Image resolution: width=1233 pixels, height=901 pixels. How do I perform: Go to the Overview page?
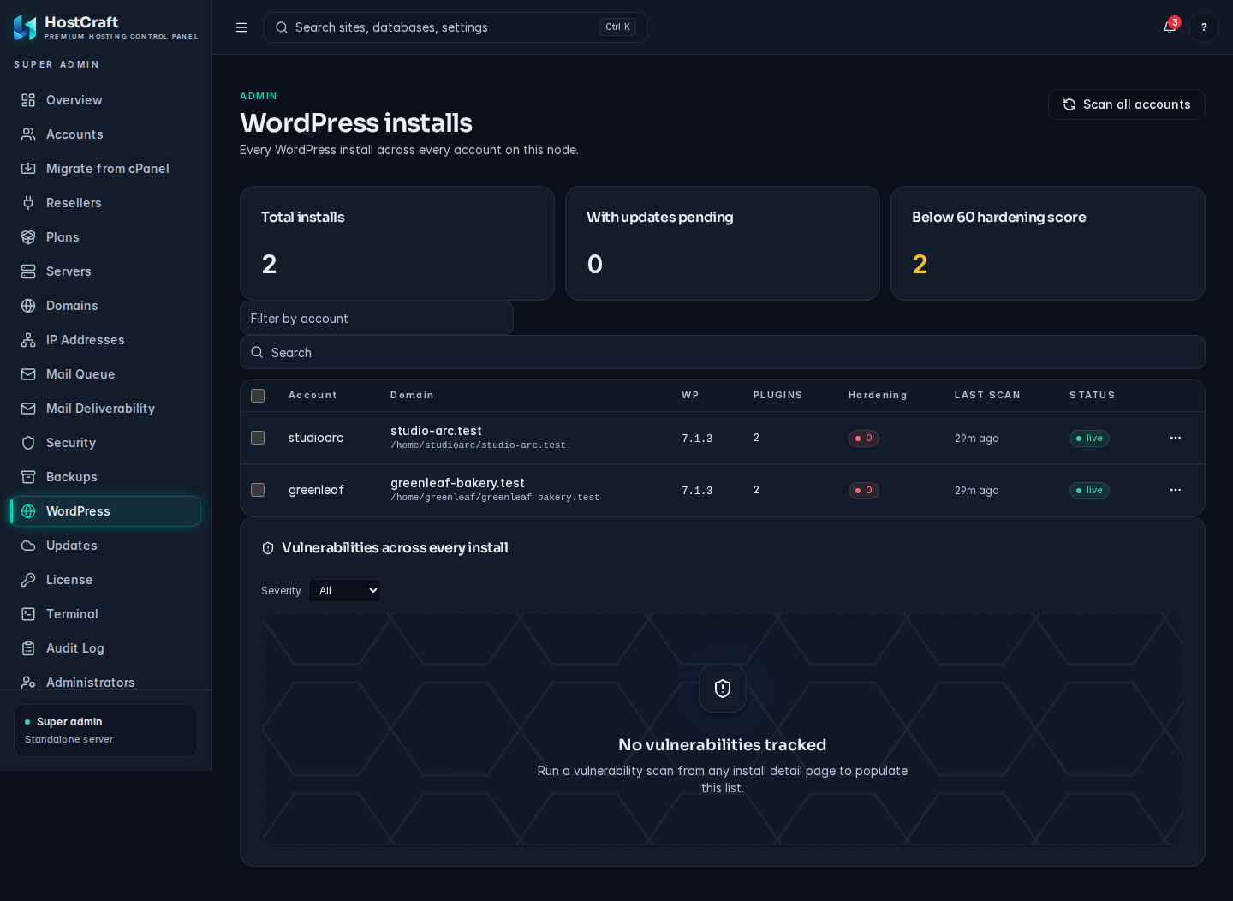point(105,100)
